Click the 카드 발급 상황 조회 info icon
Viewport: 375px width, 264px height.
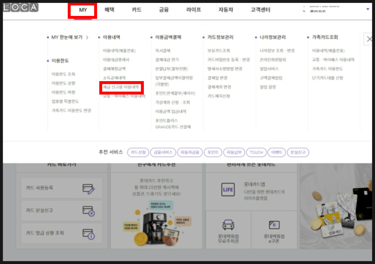[89, 234]
